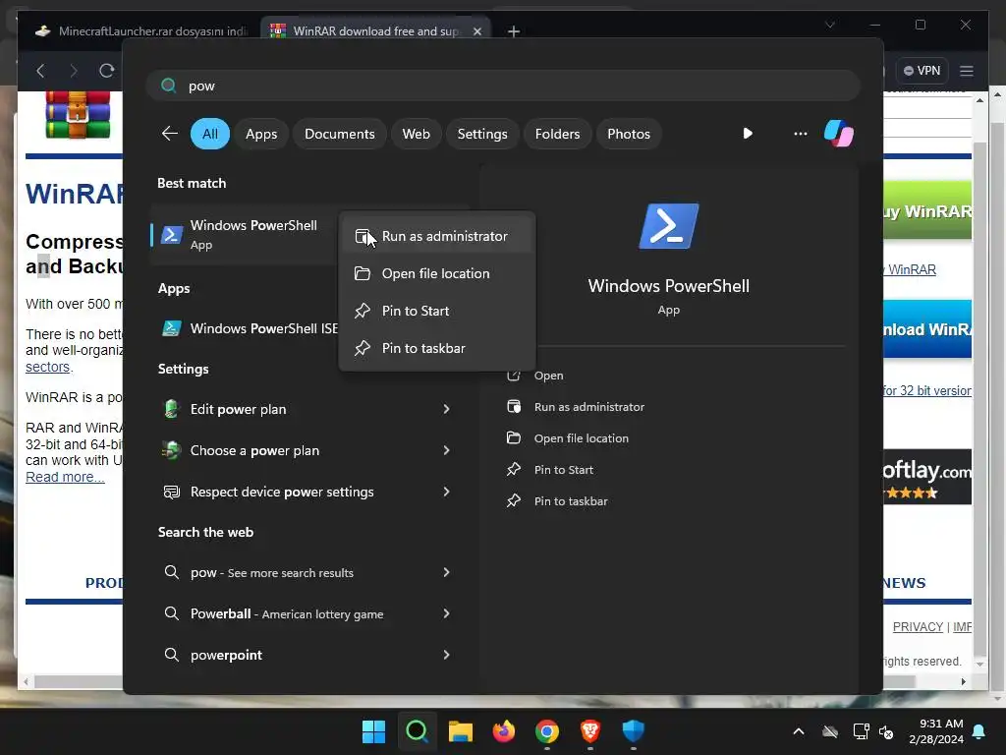
Task: Switch to the Photos filter tab
Action: pos(628,134)
